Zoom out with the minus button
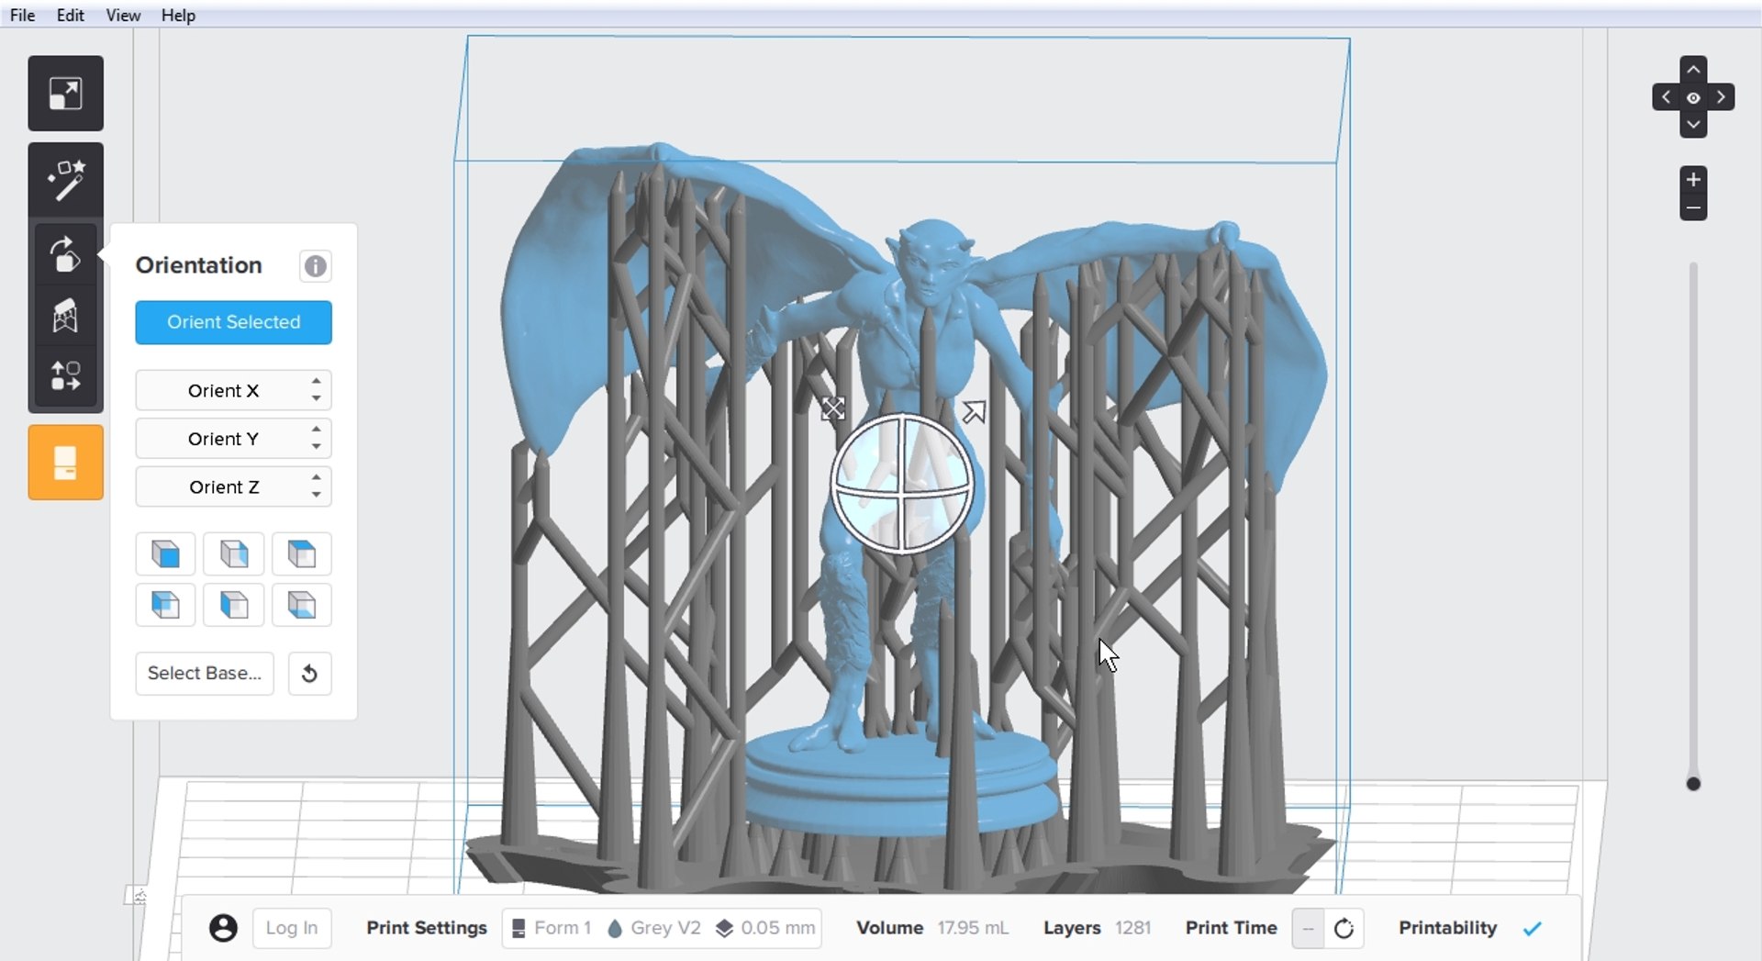Viewport: 1762px width, 961px height. [x=1693, y=207]
